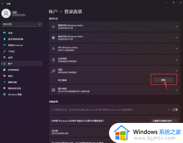
Task: Open 隐私和安全性 in the sidebar
Action: (22, 88)
